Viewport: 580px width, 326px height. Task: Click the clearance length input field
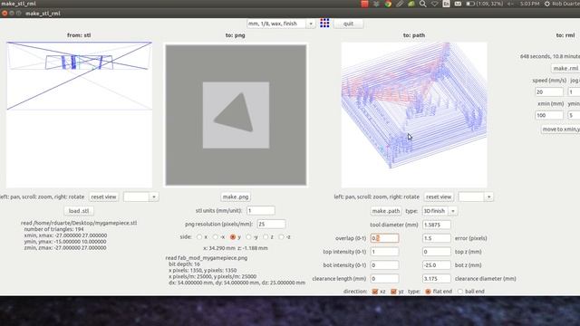tap(384, 278)
